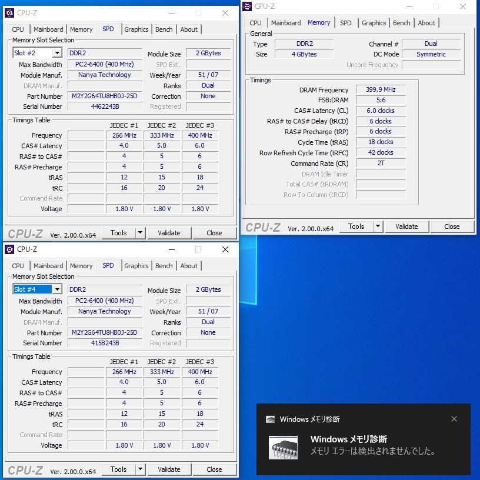The width and height of the screenshot is (480, 480).
Task: Open Mainboard tab in Slot #2 window
Action: pyautogui.click(x=48, y=29)
